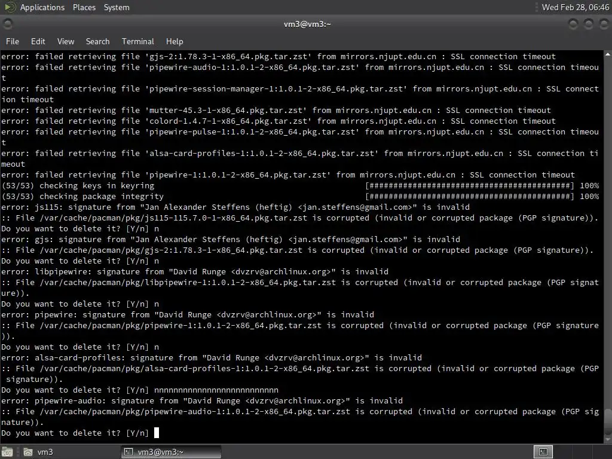Select the vm3@vm3:~ terminal taskbar entry
612x459 pixels.
tap(172, 452)
